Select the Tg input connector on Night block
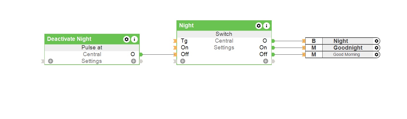 (175, 41)
